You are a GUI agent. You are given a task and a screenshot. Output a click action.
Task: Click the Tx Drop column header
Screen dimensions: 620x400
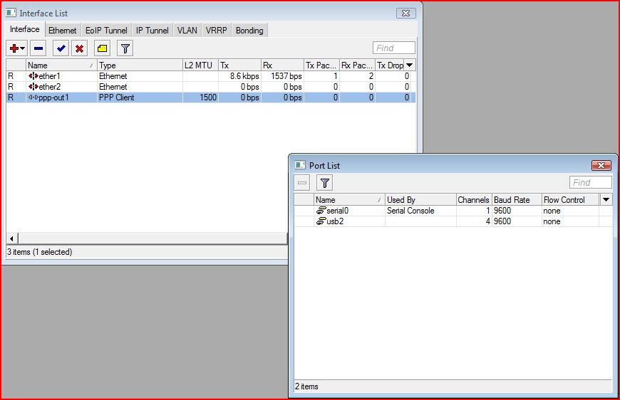tap(390, 65)
